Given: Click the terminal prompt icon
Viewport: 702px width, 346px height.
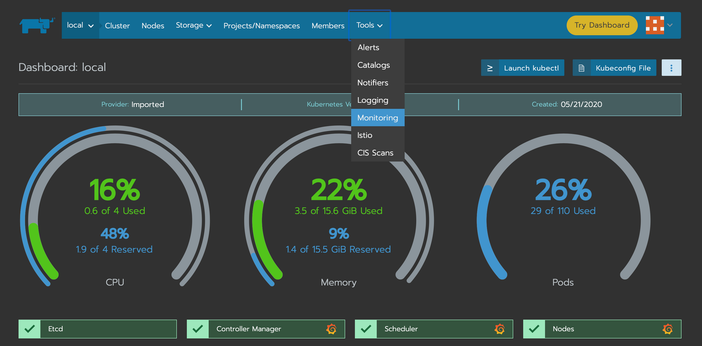Looking at the screenshot, I should (x=490, y=68).
